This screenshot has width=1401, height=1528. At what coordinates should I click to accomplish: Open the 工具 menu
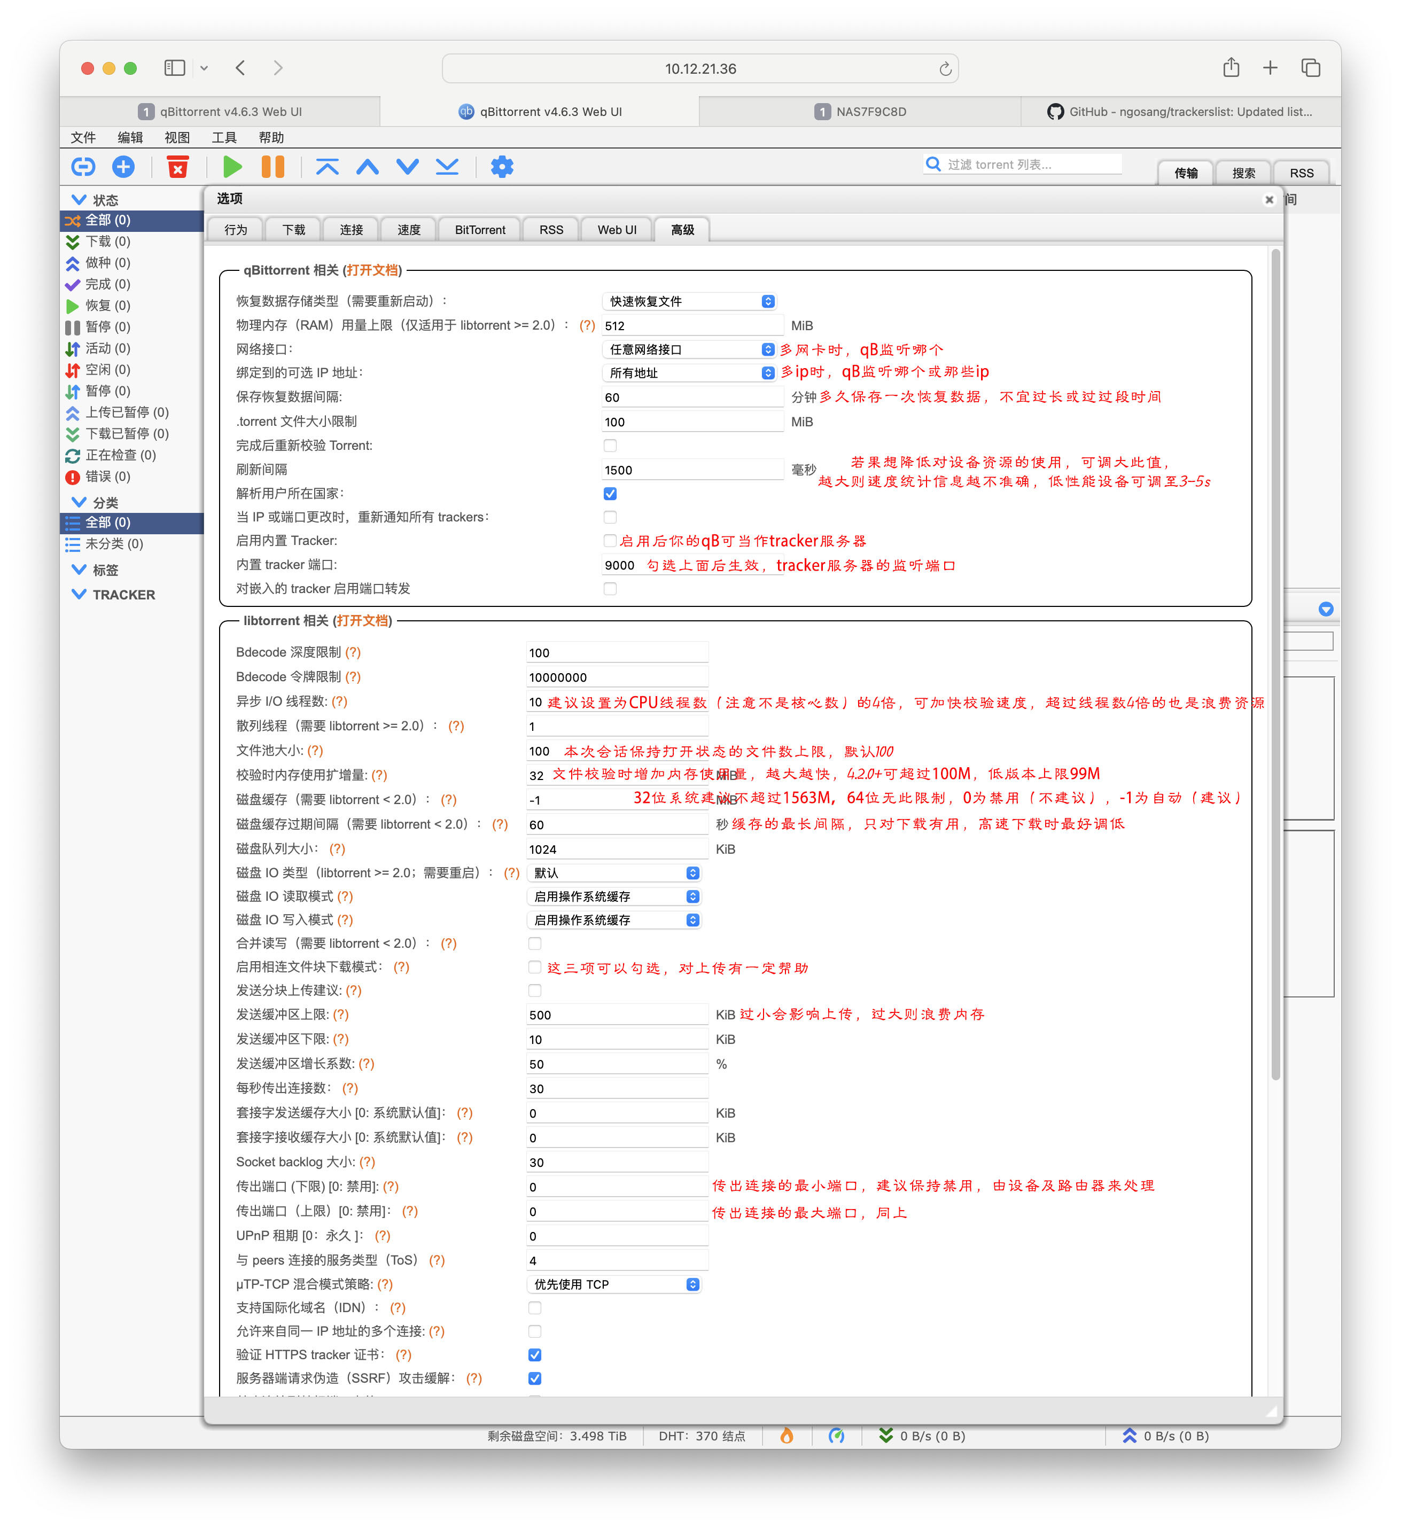tap(224, 137)
